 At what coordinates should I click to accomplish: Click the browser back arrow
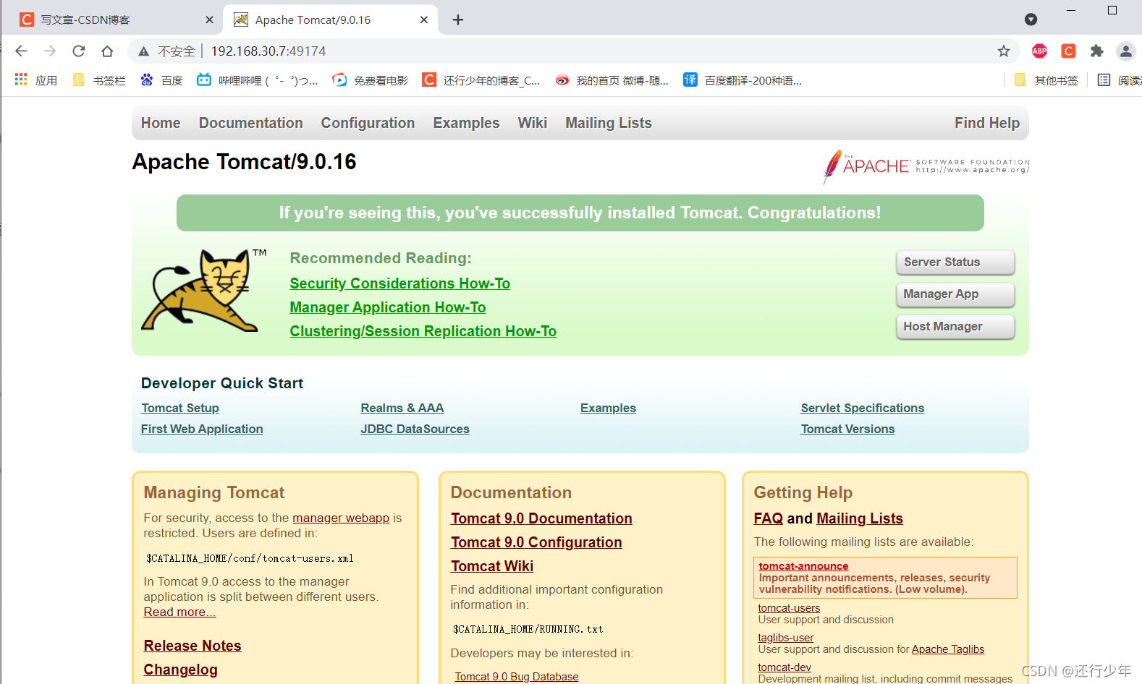point(21,51)
